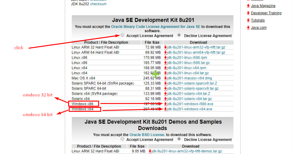Click download icon for arm32 demos tar.gz

pos(150,151)
